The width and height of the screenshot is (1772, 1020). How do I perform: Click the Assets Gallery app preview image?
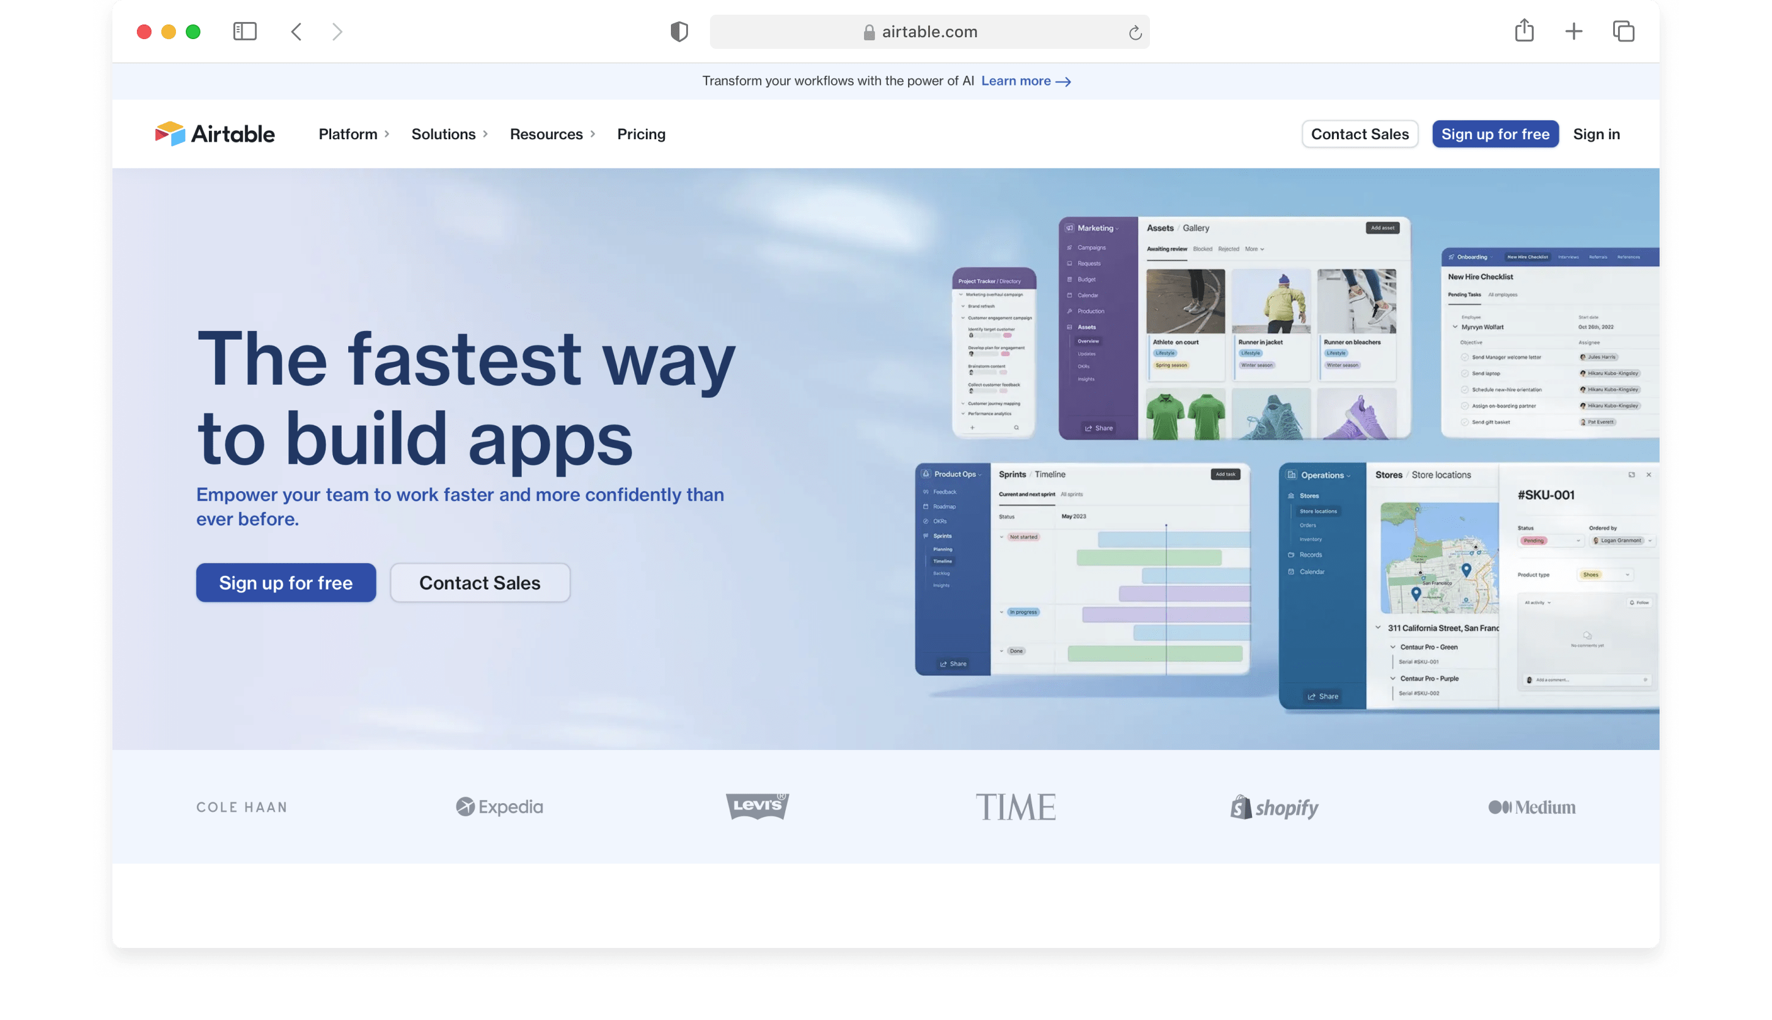pos(1234,328)
